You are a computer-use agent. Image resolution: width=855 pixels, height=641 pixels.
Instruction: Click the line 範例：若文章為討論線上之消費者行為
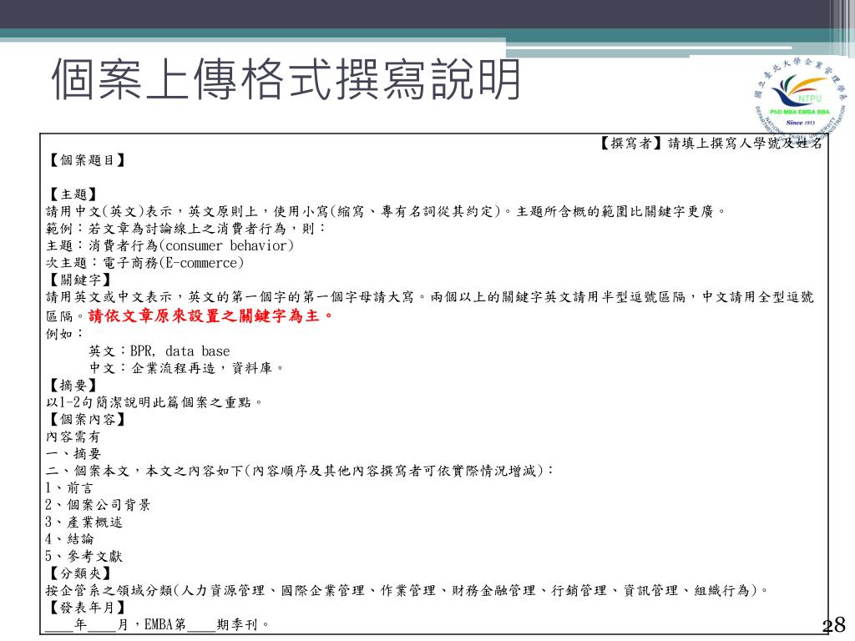pos(185,229)
